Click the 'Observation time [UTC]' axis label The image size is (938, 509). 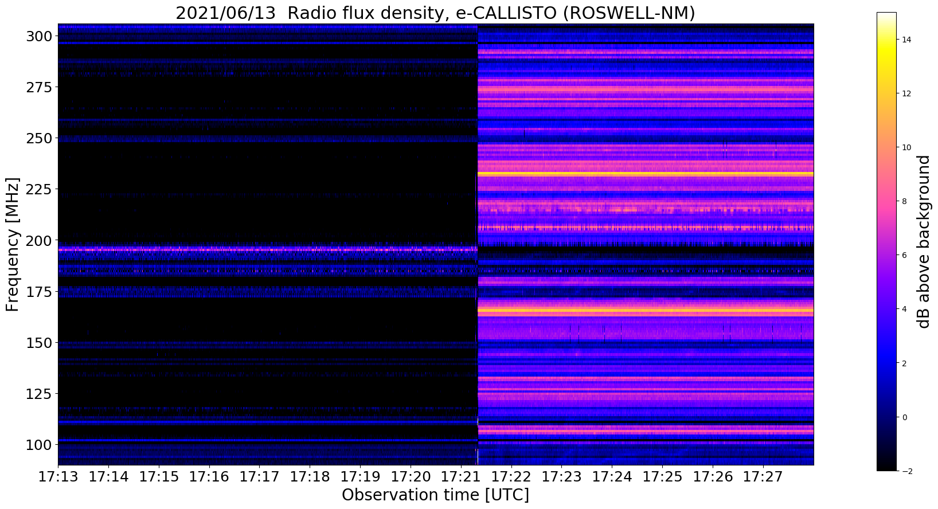click(435, 495)
